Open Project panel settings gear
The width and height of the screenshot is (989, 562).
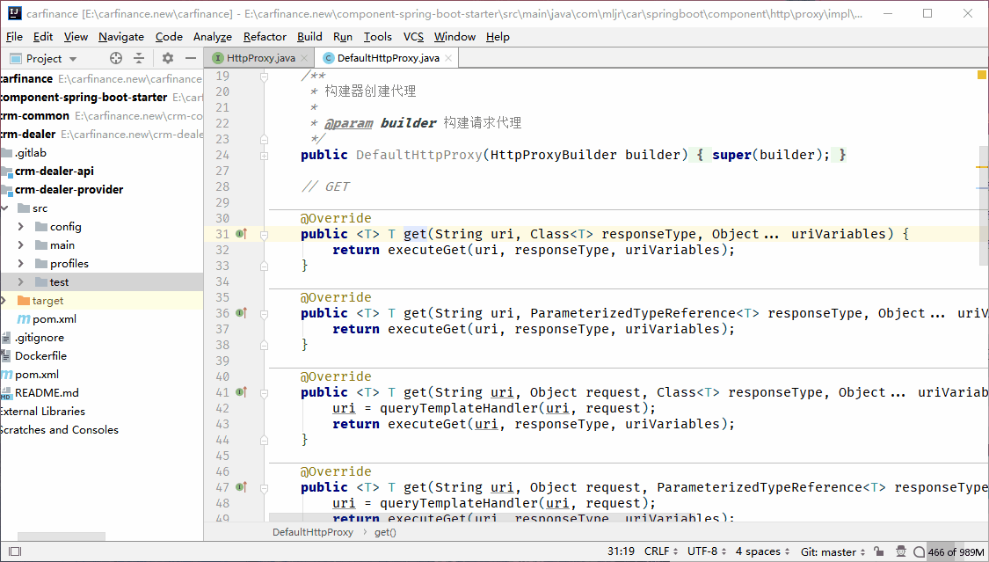click(x=168, y=58)
